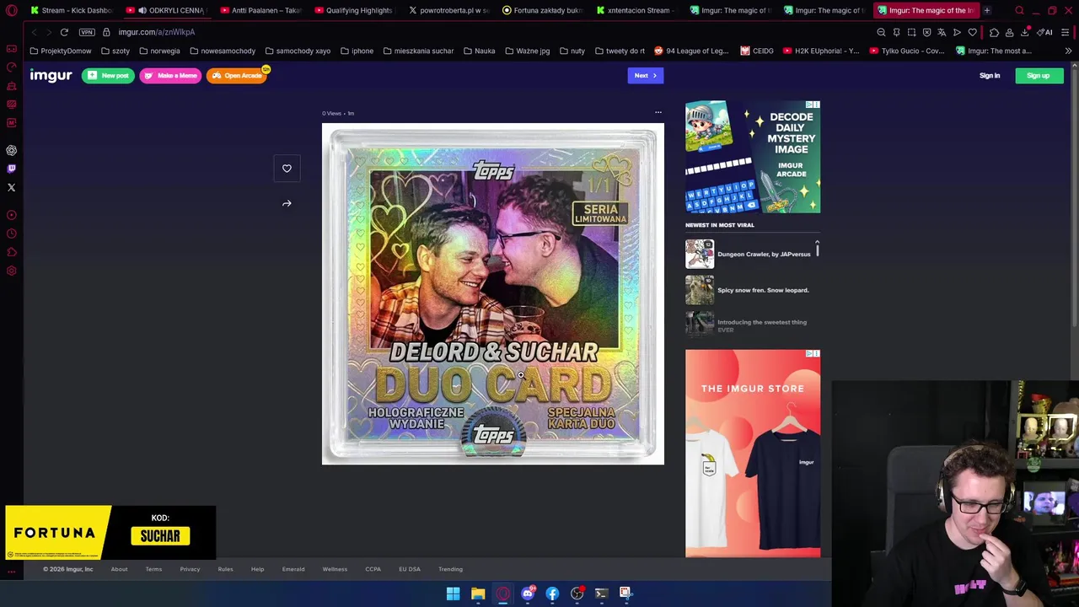
Task: Open the sidebar history clock icon
Action: click(11, 234)
